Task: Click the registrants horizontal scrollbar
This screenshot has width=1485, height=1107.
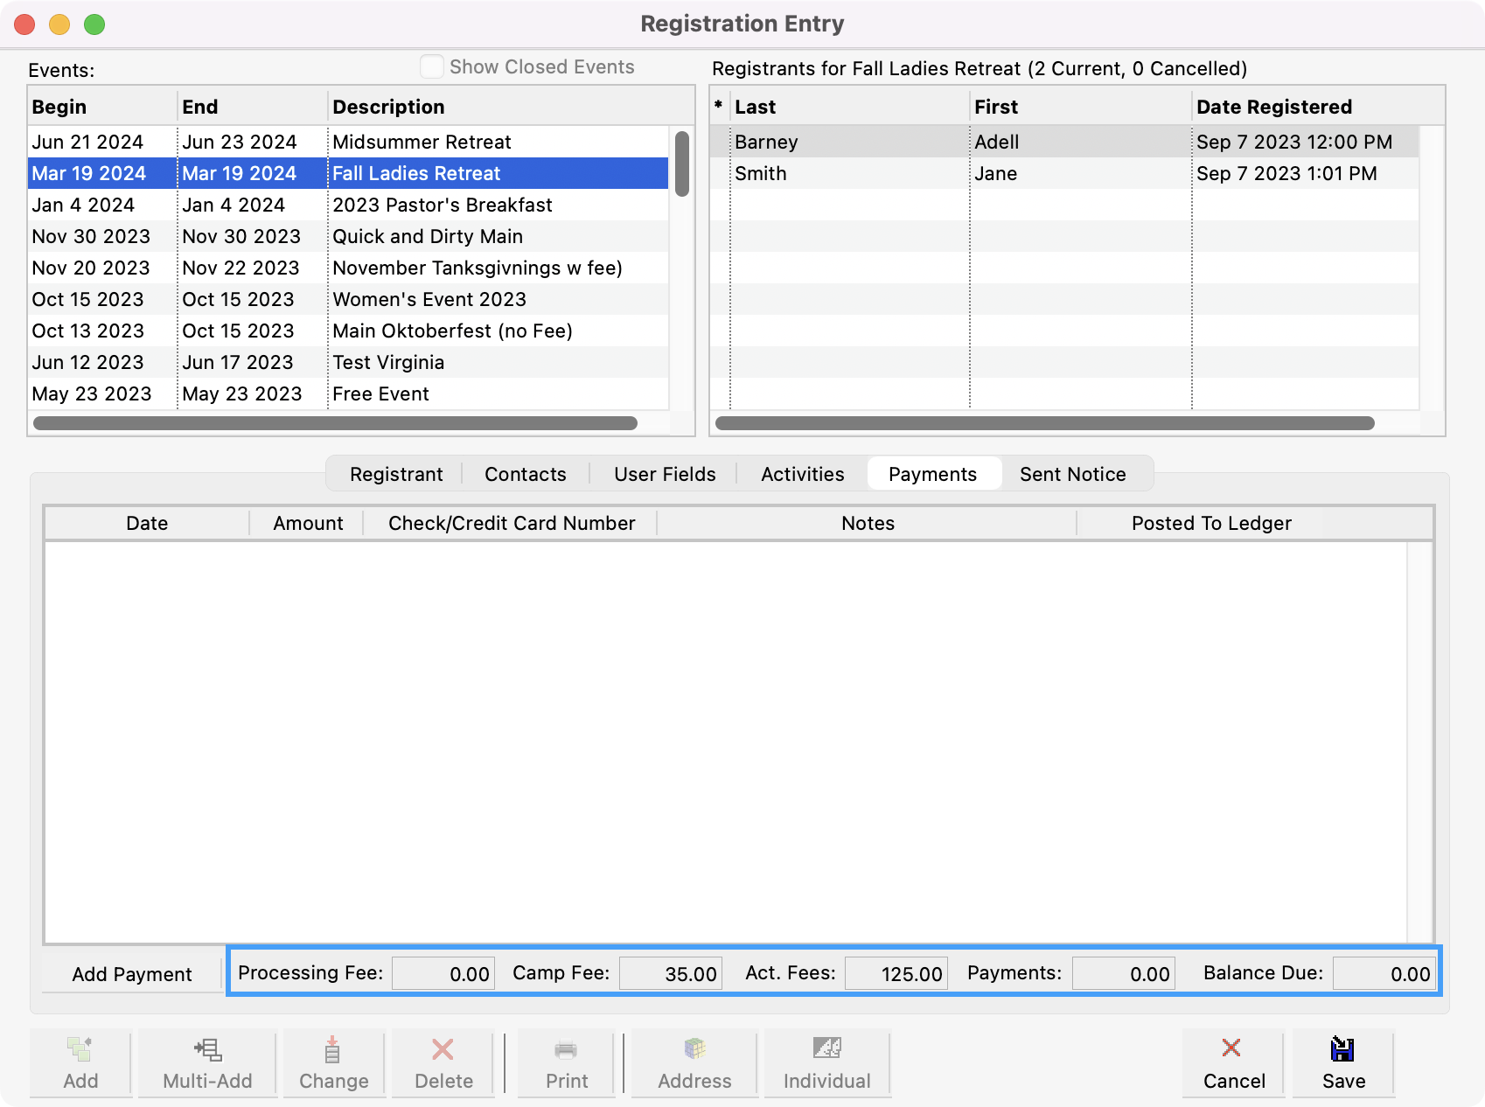Action: pyautogui.click(x=1044, y=423)
